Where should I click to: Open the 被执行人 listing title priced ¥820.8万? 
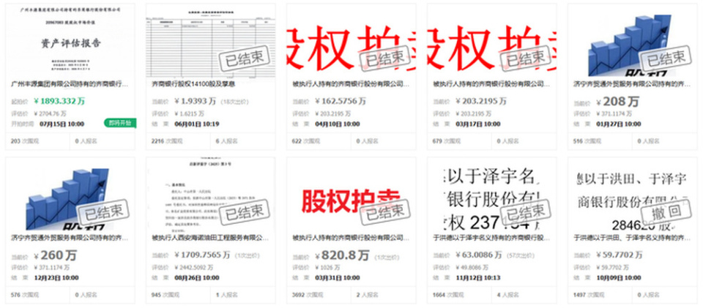(x=351, y=237)
